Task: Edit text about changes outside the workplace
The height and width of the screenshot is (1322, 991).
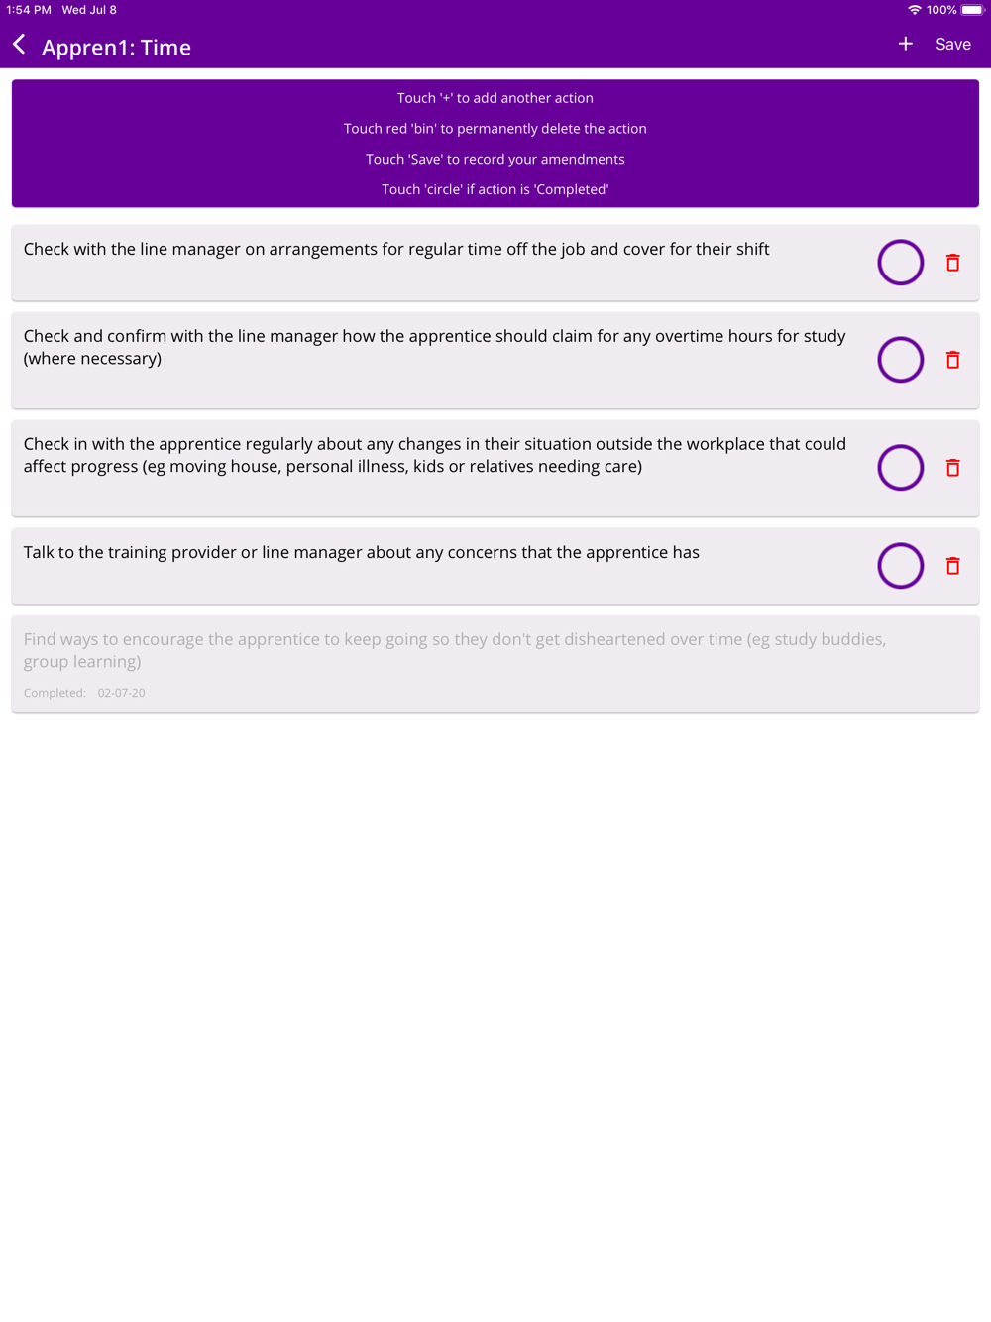Action: point(434,455)
